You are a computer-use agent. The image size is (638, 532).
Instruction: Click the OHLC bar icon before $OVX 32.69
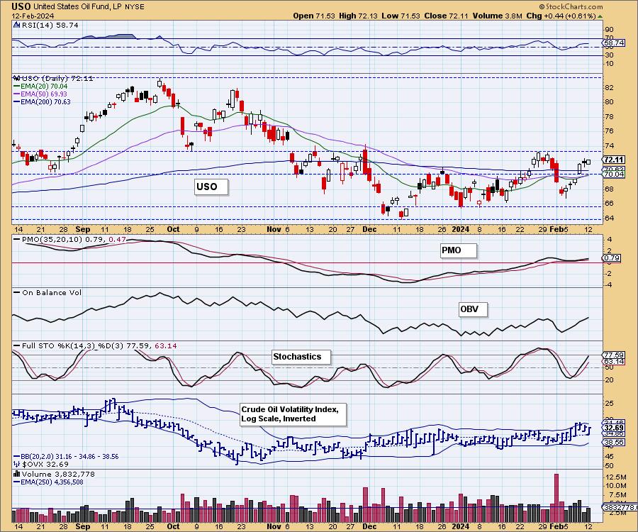[17, 464]
